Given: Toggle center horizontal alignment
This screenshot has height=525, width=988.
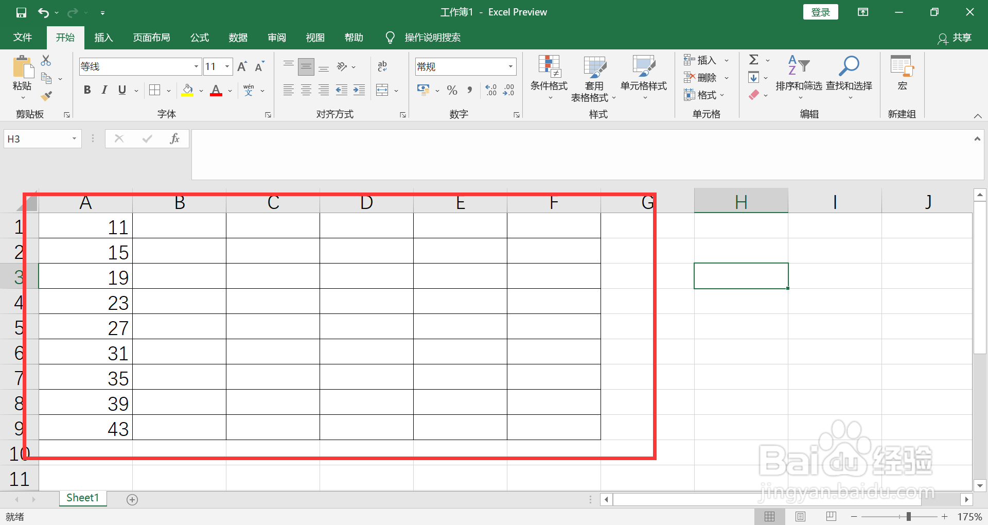Looking at the screenshot, I should point(306,90).
